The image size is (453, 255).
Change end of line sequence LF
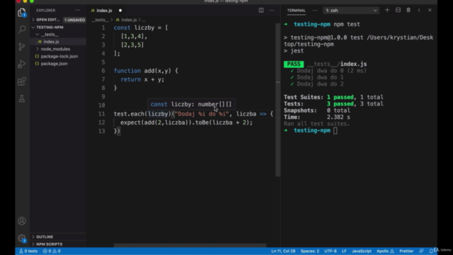click(x=344, y=251)
